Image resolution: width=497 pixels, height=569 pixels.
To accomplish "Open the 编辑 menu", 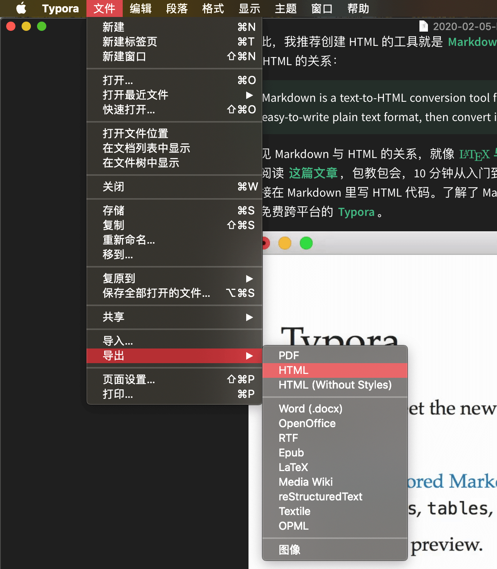I will [x=140, y=8].
